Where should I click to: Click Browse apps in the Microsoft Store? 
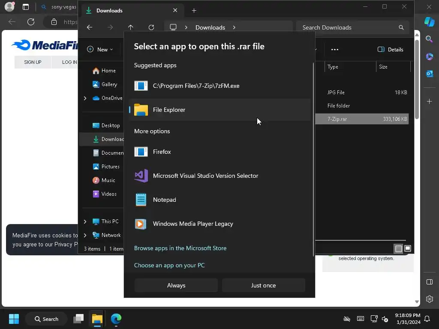point(180,248)
